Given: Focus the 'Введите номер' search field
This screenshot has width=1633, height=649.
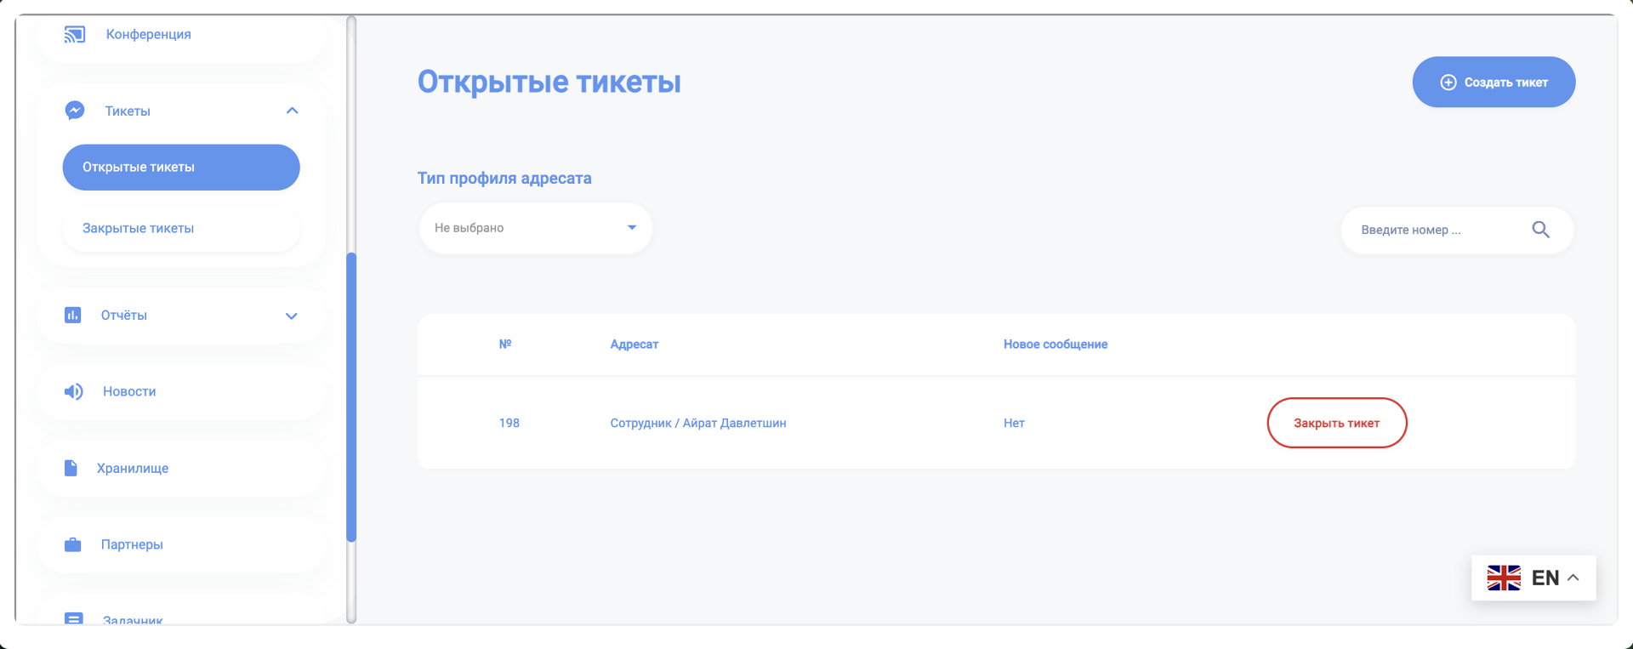Looking at the screenshot, I should (1437, 230).
